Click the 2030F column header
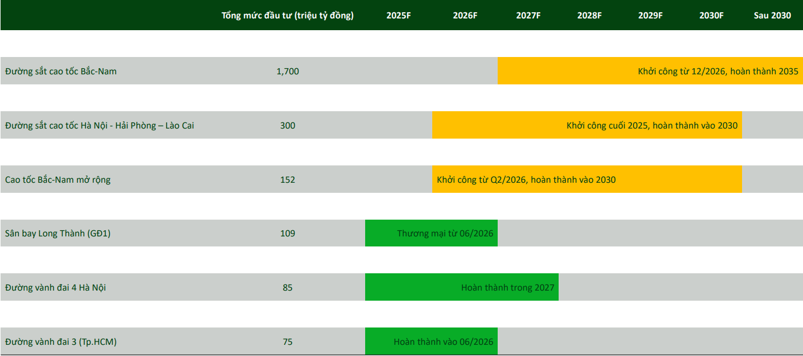Image resolution: width=803 pixels, height=356 pixels. tap(711, 16)
